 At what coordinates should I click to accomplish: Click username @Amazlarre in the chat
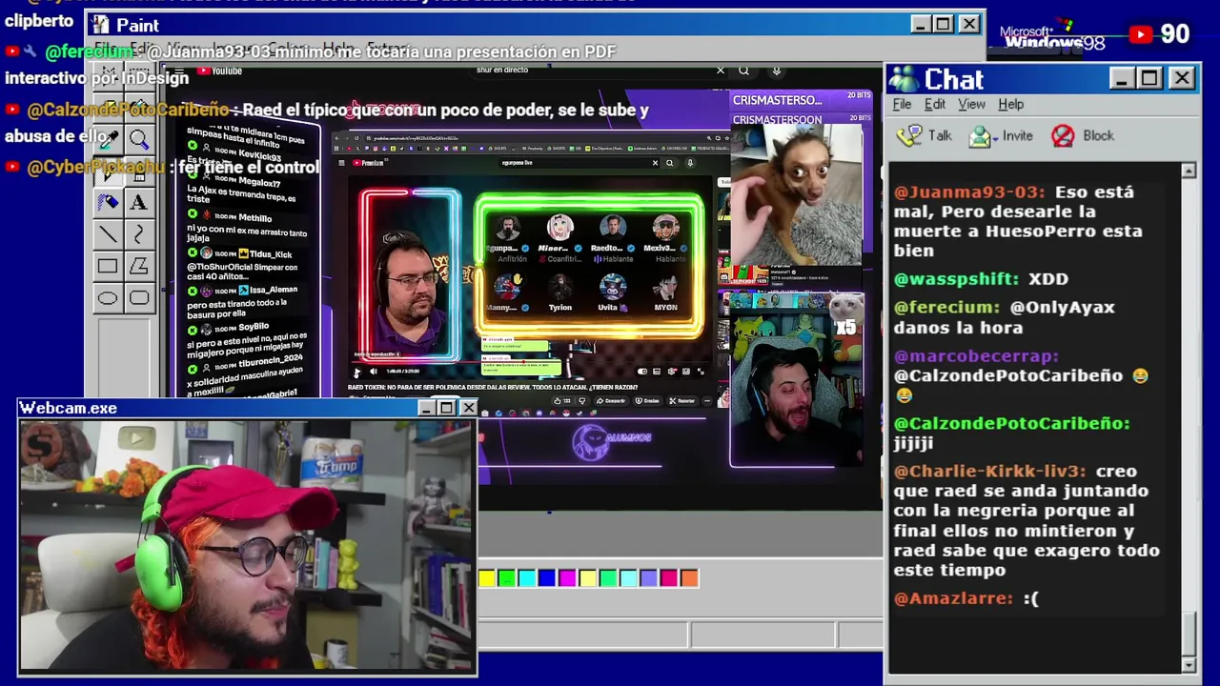pos(953,598)
